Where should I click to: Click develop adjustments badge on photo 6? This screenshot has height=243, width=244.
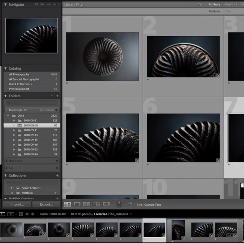(x=218, y=160)
